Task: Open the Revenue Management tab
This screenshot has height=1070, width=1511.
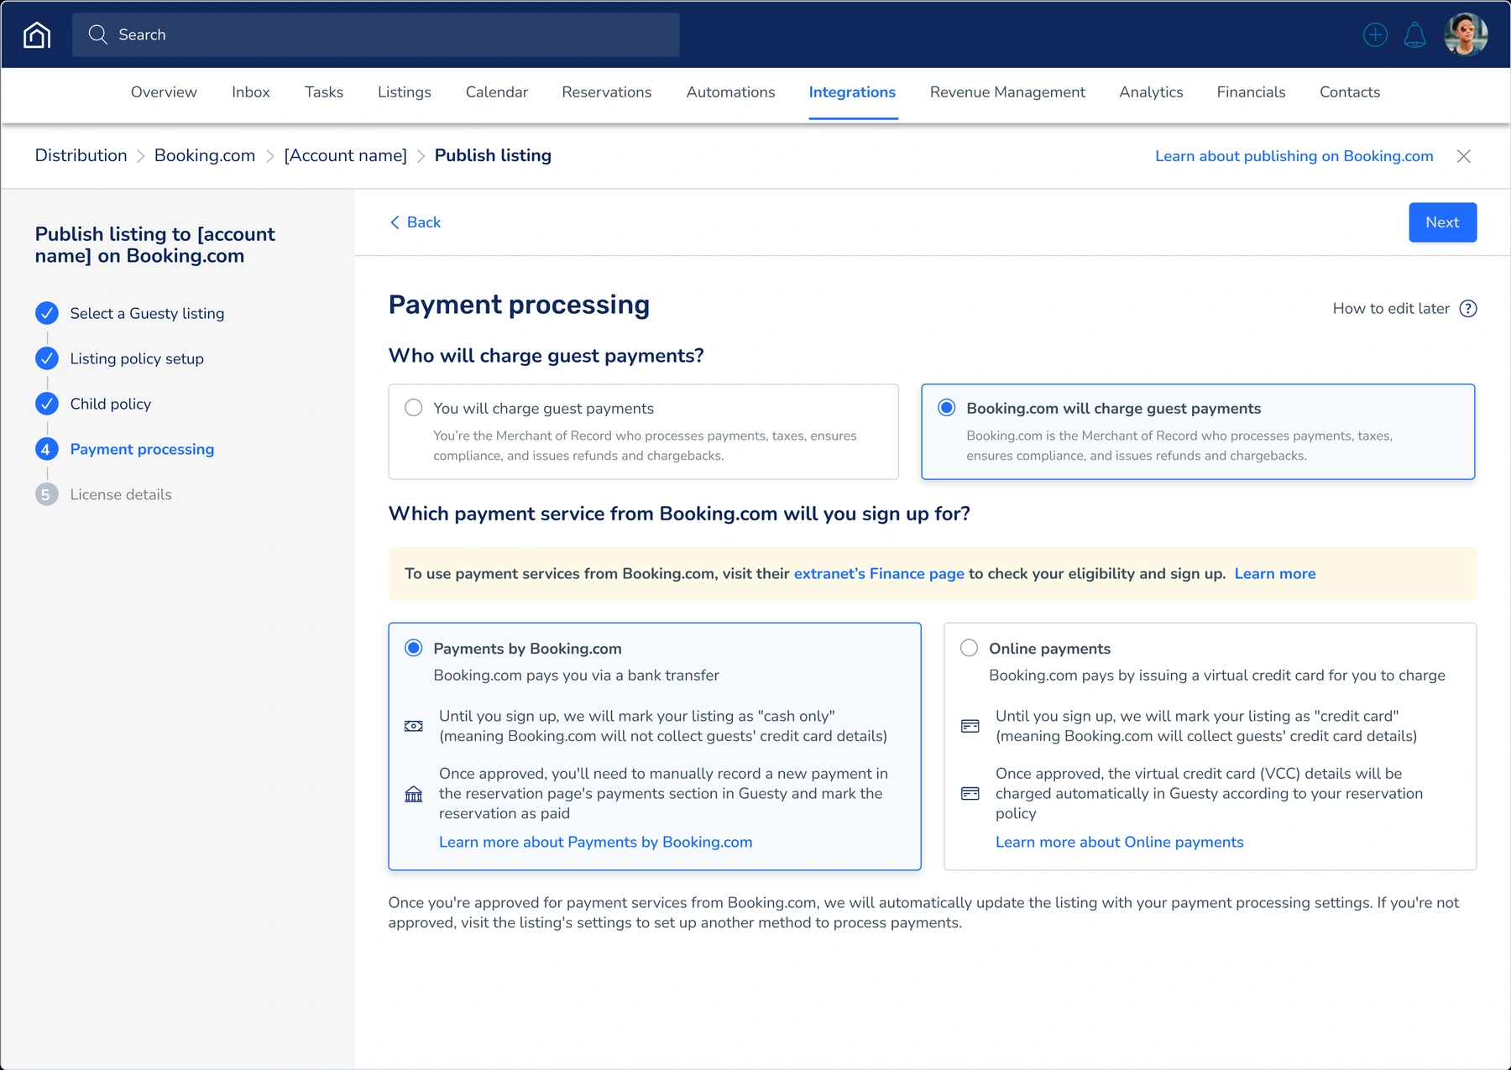Action: pos(1007,92)
